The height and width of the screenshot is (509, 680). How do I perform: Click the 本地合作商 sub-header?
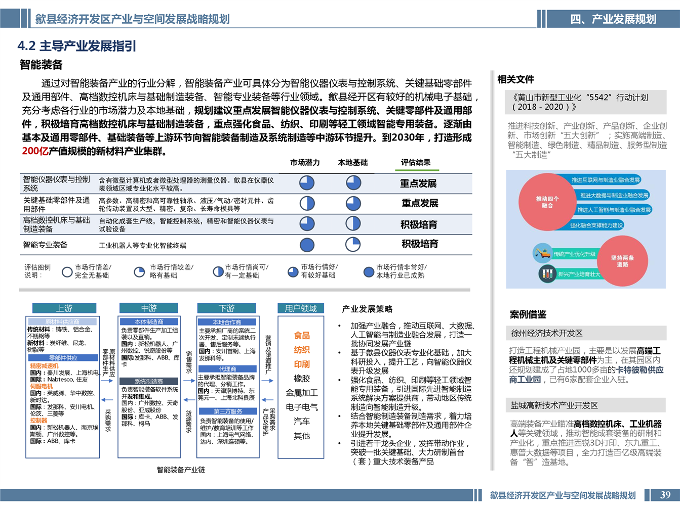tap(227, 322)
